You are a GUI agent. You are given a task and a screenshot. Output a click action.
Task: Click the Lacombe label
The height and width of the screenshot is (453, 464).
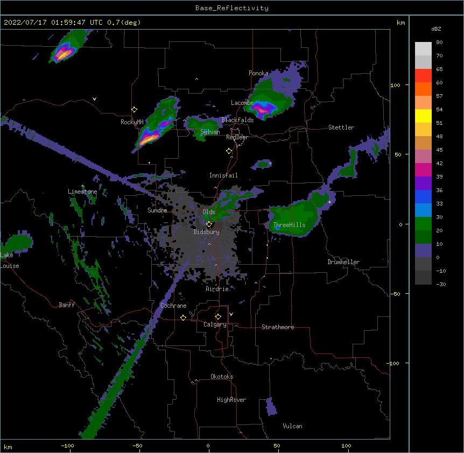(242, 103)
